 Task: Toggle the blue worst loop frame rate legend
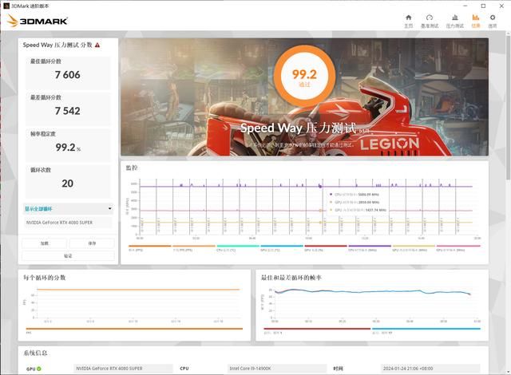click(x=426, y=330)
